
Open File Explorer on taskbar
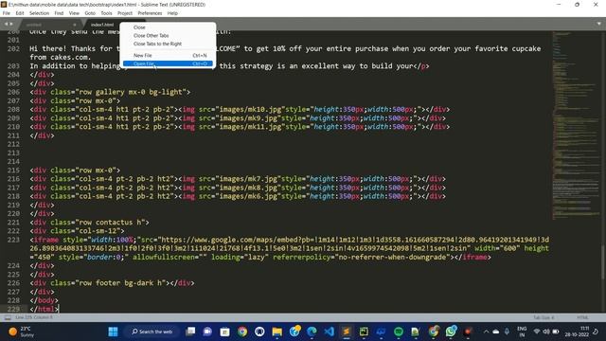[x=277, y=332]
